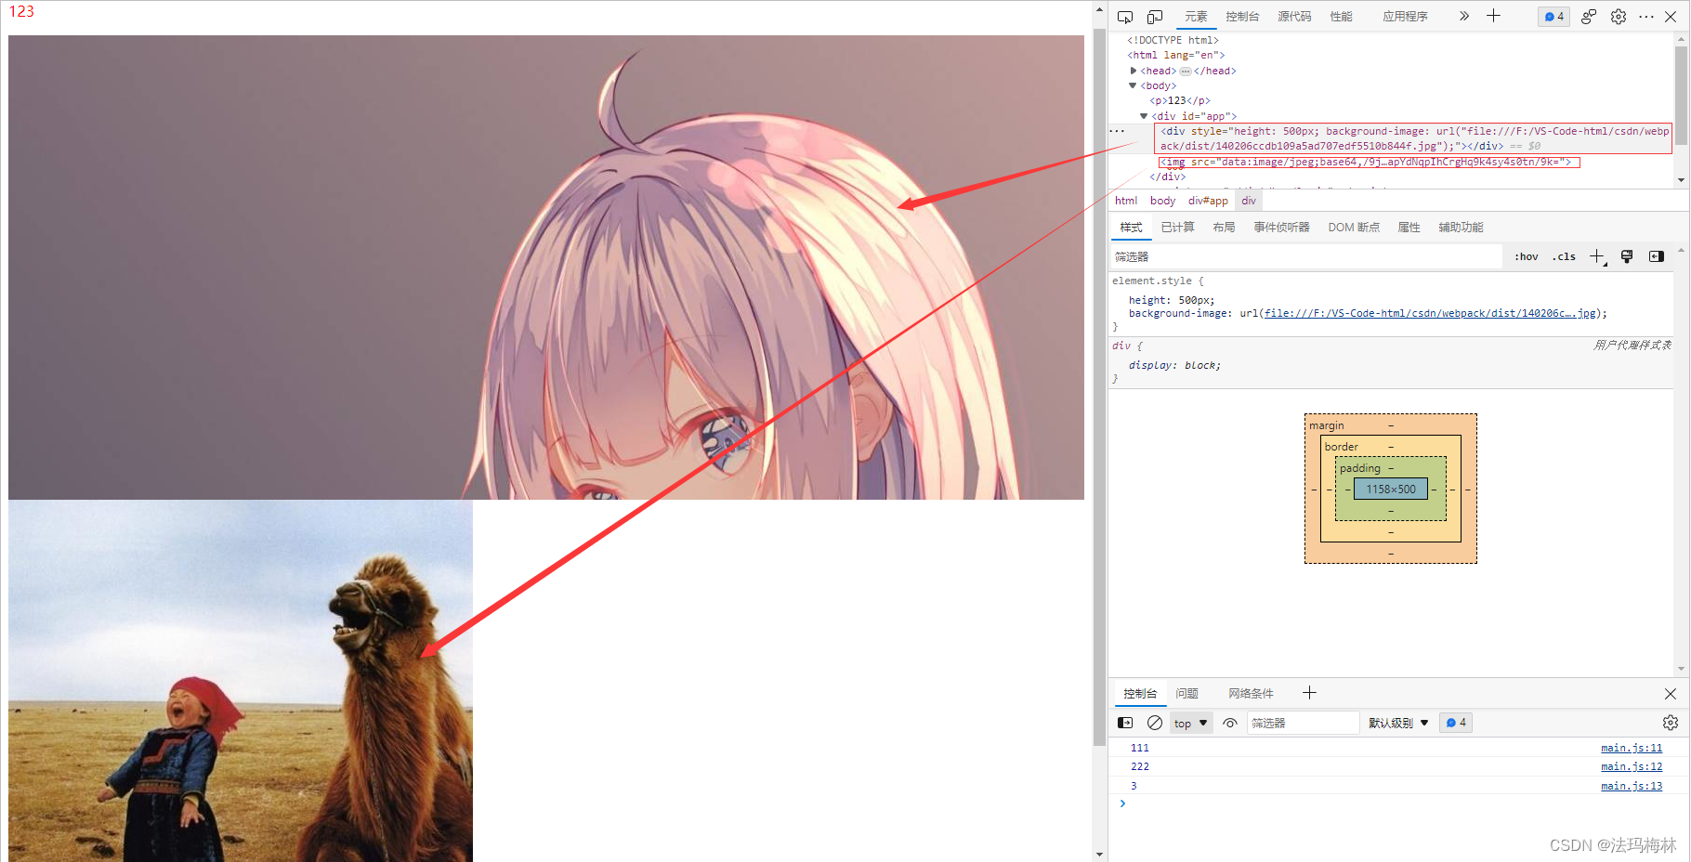This screenshot has height=862, width=1691.
Task: Open the 源代码 tab
Action: [x=1294, y=17]
